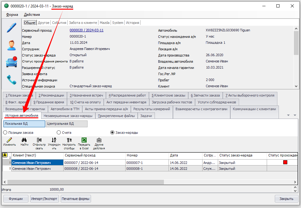
Task: Open the Другие действия dropdown
Action: (x=99, y=142)
